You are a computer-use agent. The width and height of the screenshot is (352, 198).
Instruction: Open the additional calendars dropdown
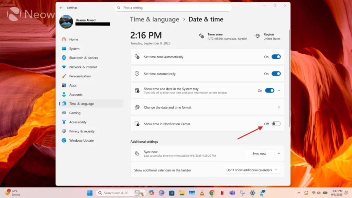253,170
